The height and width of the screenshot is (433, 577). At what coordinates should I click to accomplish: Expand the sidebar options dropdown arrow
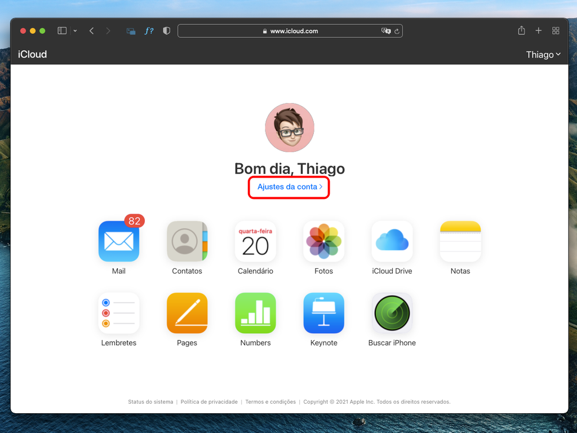click(x=75, y=31)
